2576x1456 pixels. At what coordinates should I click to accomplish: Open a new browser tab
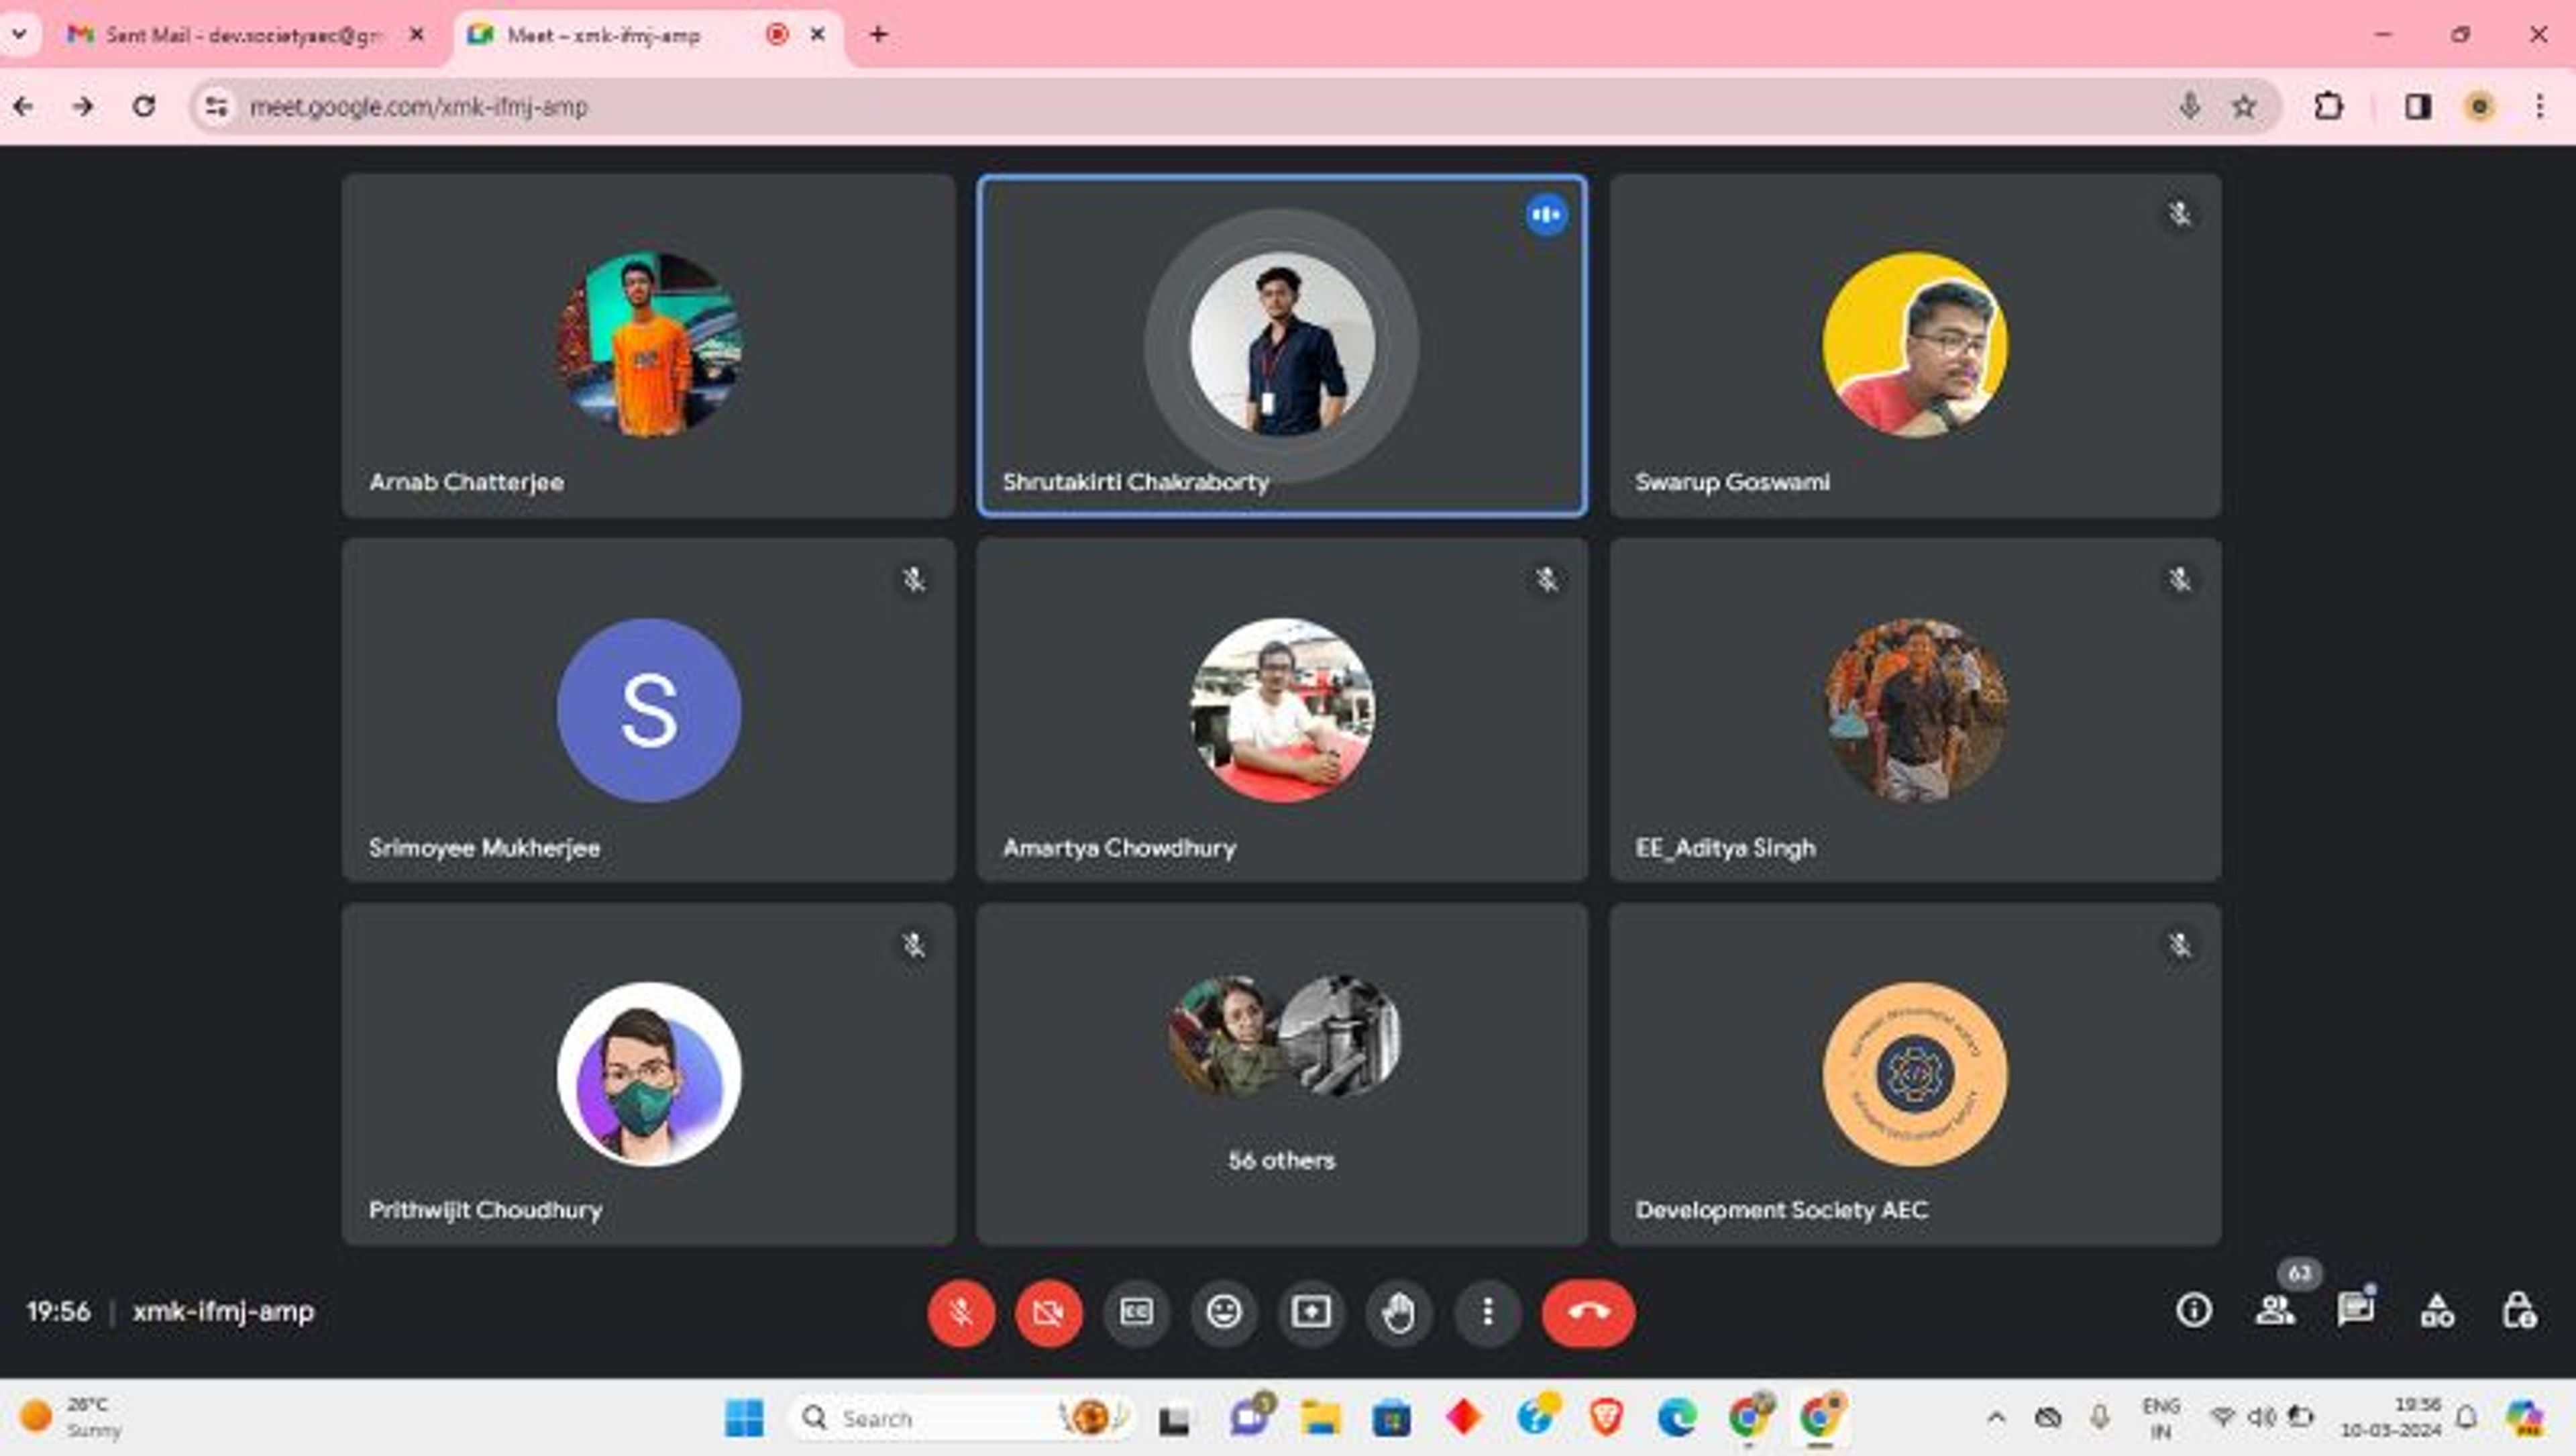(878, 35)
